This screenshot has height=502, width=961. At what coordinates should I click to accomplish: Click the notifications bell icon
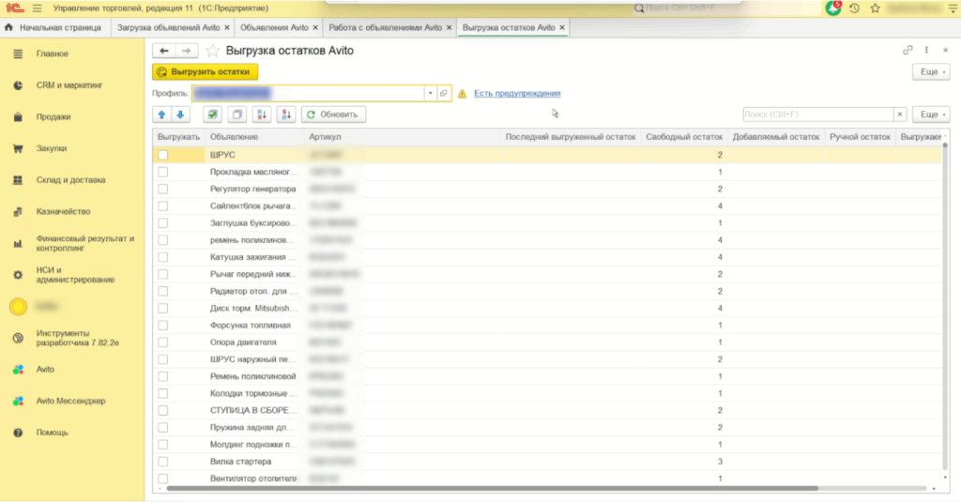tap(833, 8)
